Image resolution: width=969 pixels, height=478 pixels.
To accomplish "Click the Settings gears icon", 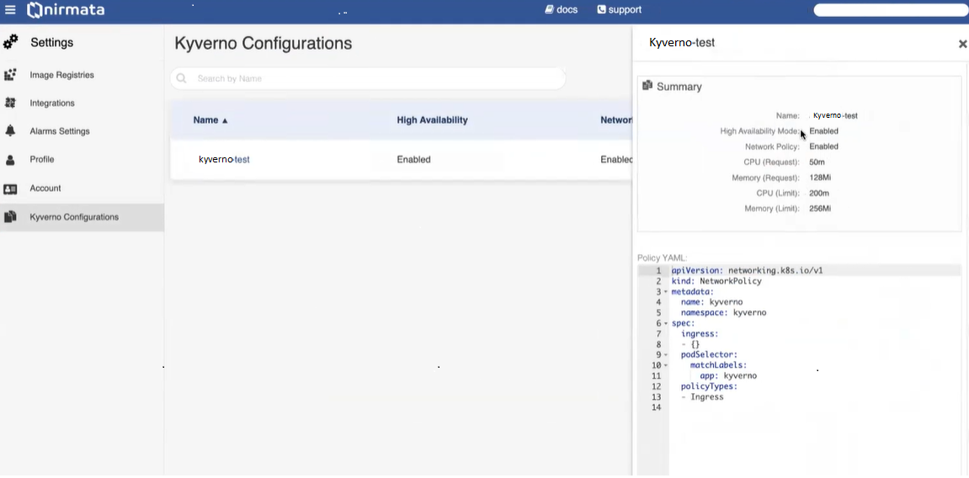I will [x=10, y=42].
